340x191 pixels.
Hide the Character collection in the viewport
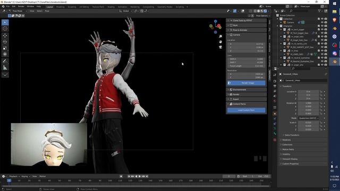[322, 26]
